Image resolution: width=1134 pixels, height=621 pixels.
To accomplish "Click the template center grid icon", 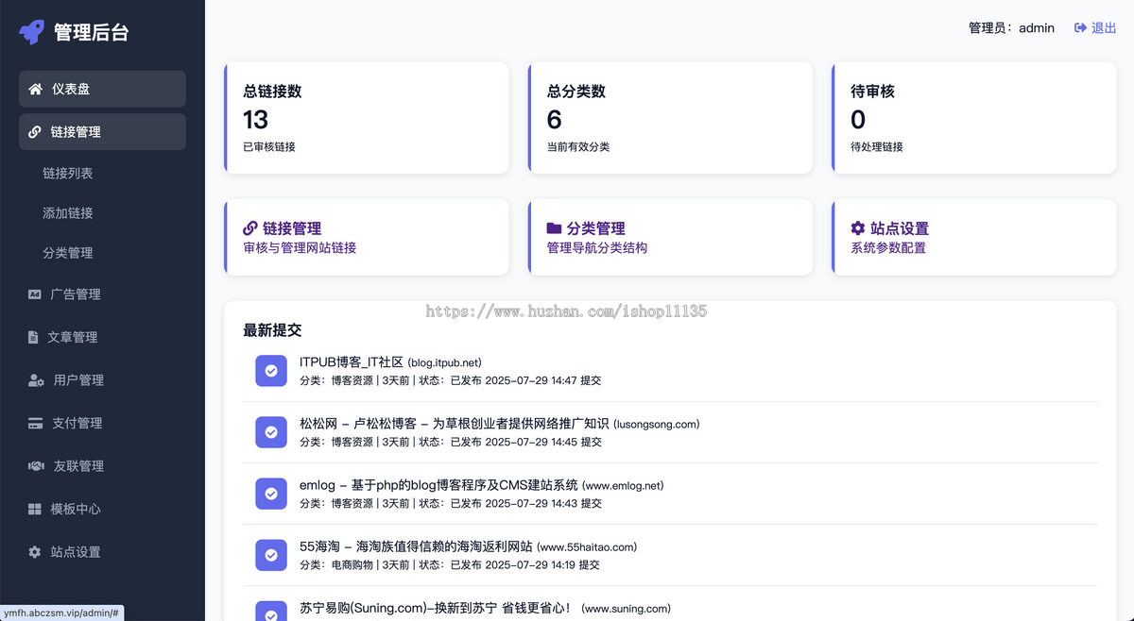I will 35,509.
